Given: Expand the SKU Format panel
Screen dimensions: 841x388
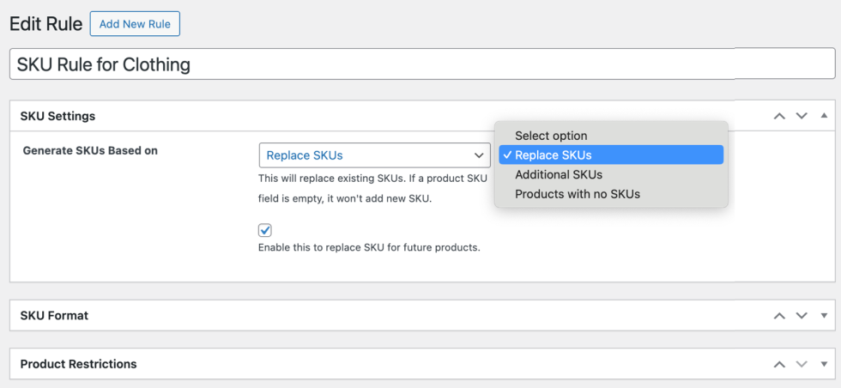Looking at the screenshot, I should 824,316.
